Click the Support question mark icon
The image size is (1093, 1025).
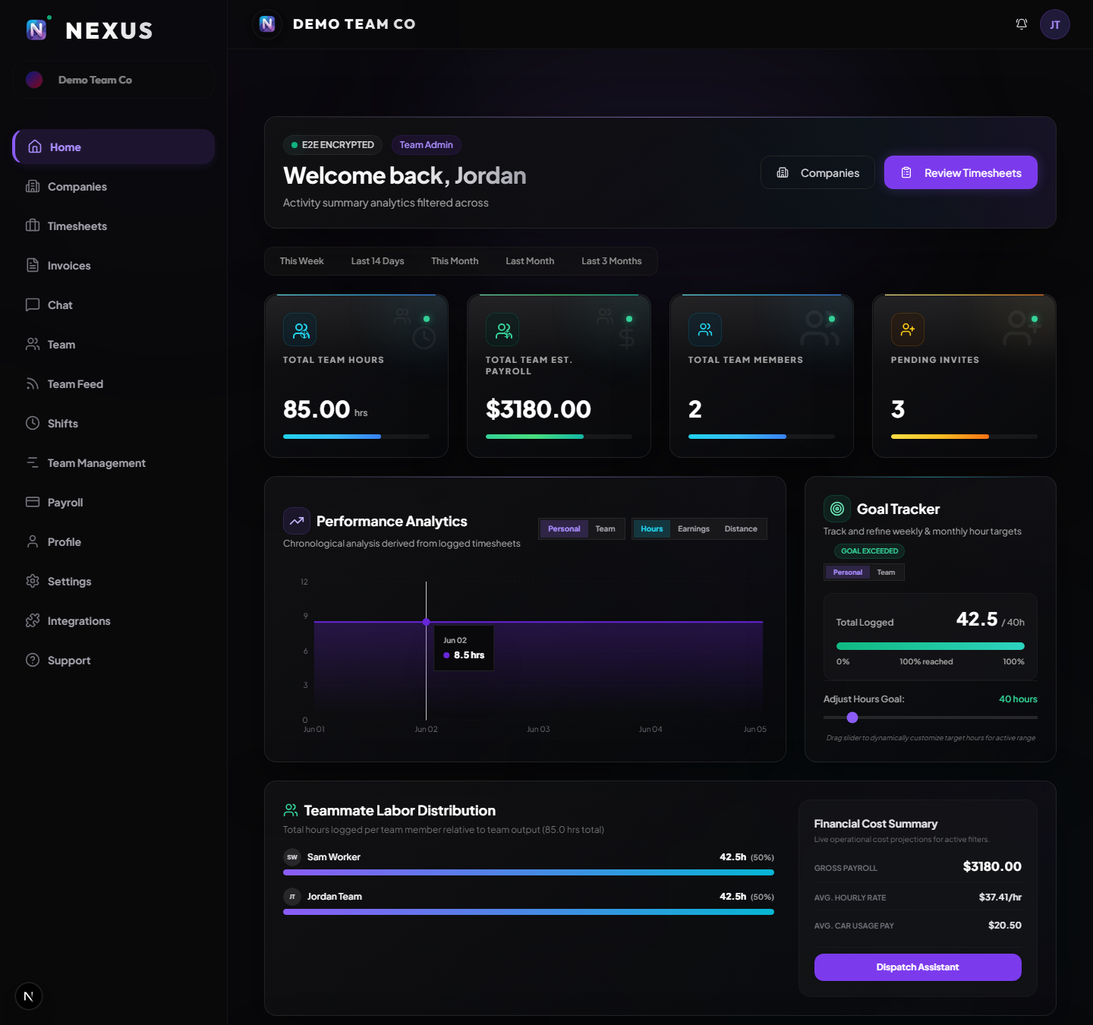(x=33, y=660)
